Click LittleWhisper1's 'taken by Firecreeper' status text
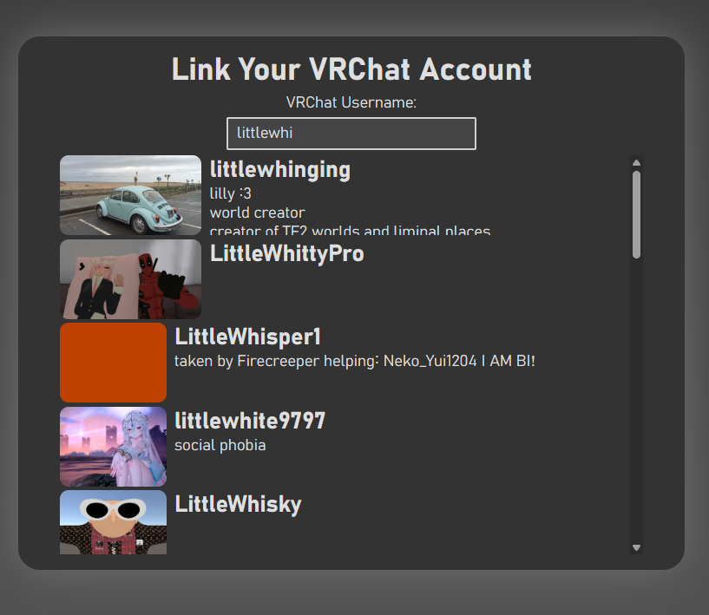The width and height of the screenshot is (709, 615). coord(354,360)
